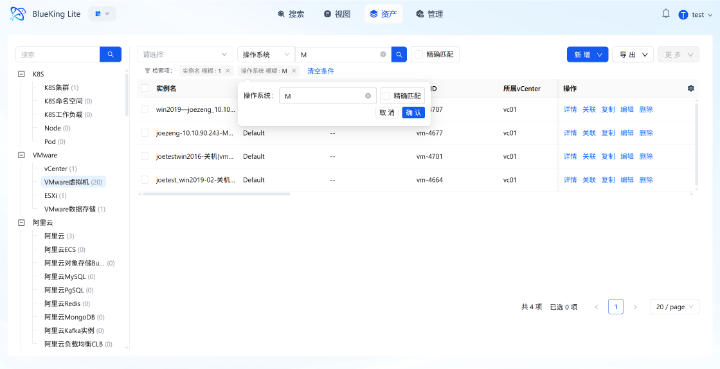Open the 更多 dropdown
Viewport: 720px width, 369px height.
678,54
